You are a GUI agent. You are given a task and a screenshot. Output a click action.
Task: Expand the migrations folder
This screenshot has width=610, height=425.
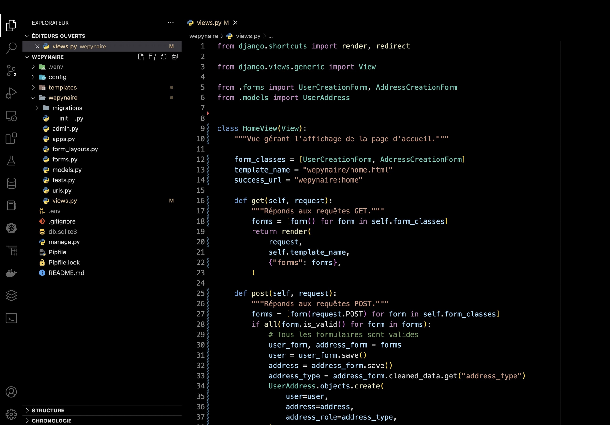[x=67, y=108]
